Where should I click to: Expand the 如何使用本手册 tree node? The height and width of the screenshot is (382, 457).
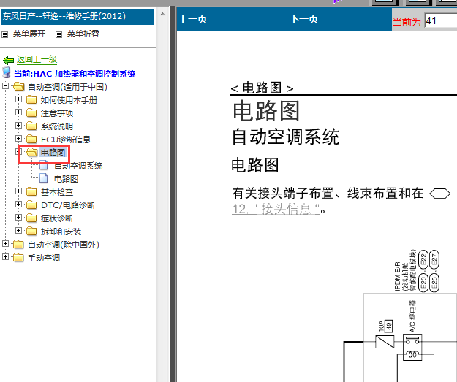(x=19, y=100)
